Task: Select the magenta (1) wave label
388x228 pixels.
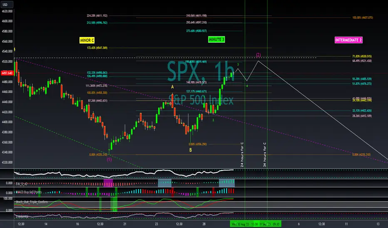Action: click(109, 160)
